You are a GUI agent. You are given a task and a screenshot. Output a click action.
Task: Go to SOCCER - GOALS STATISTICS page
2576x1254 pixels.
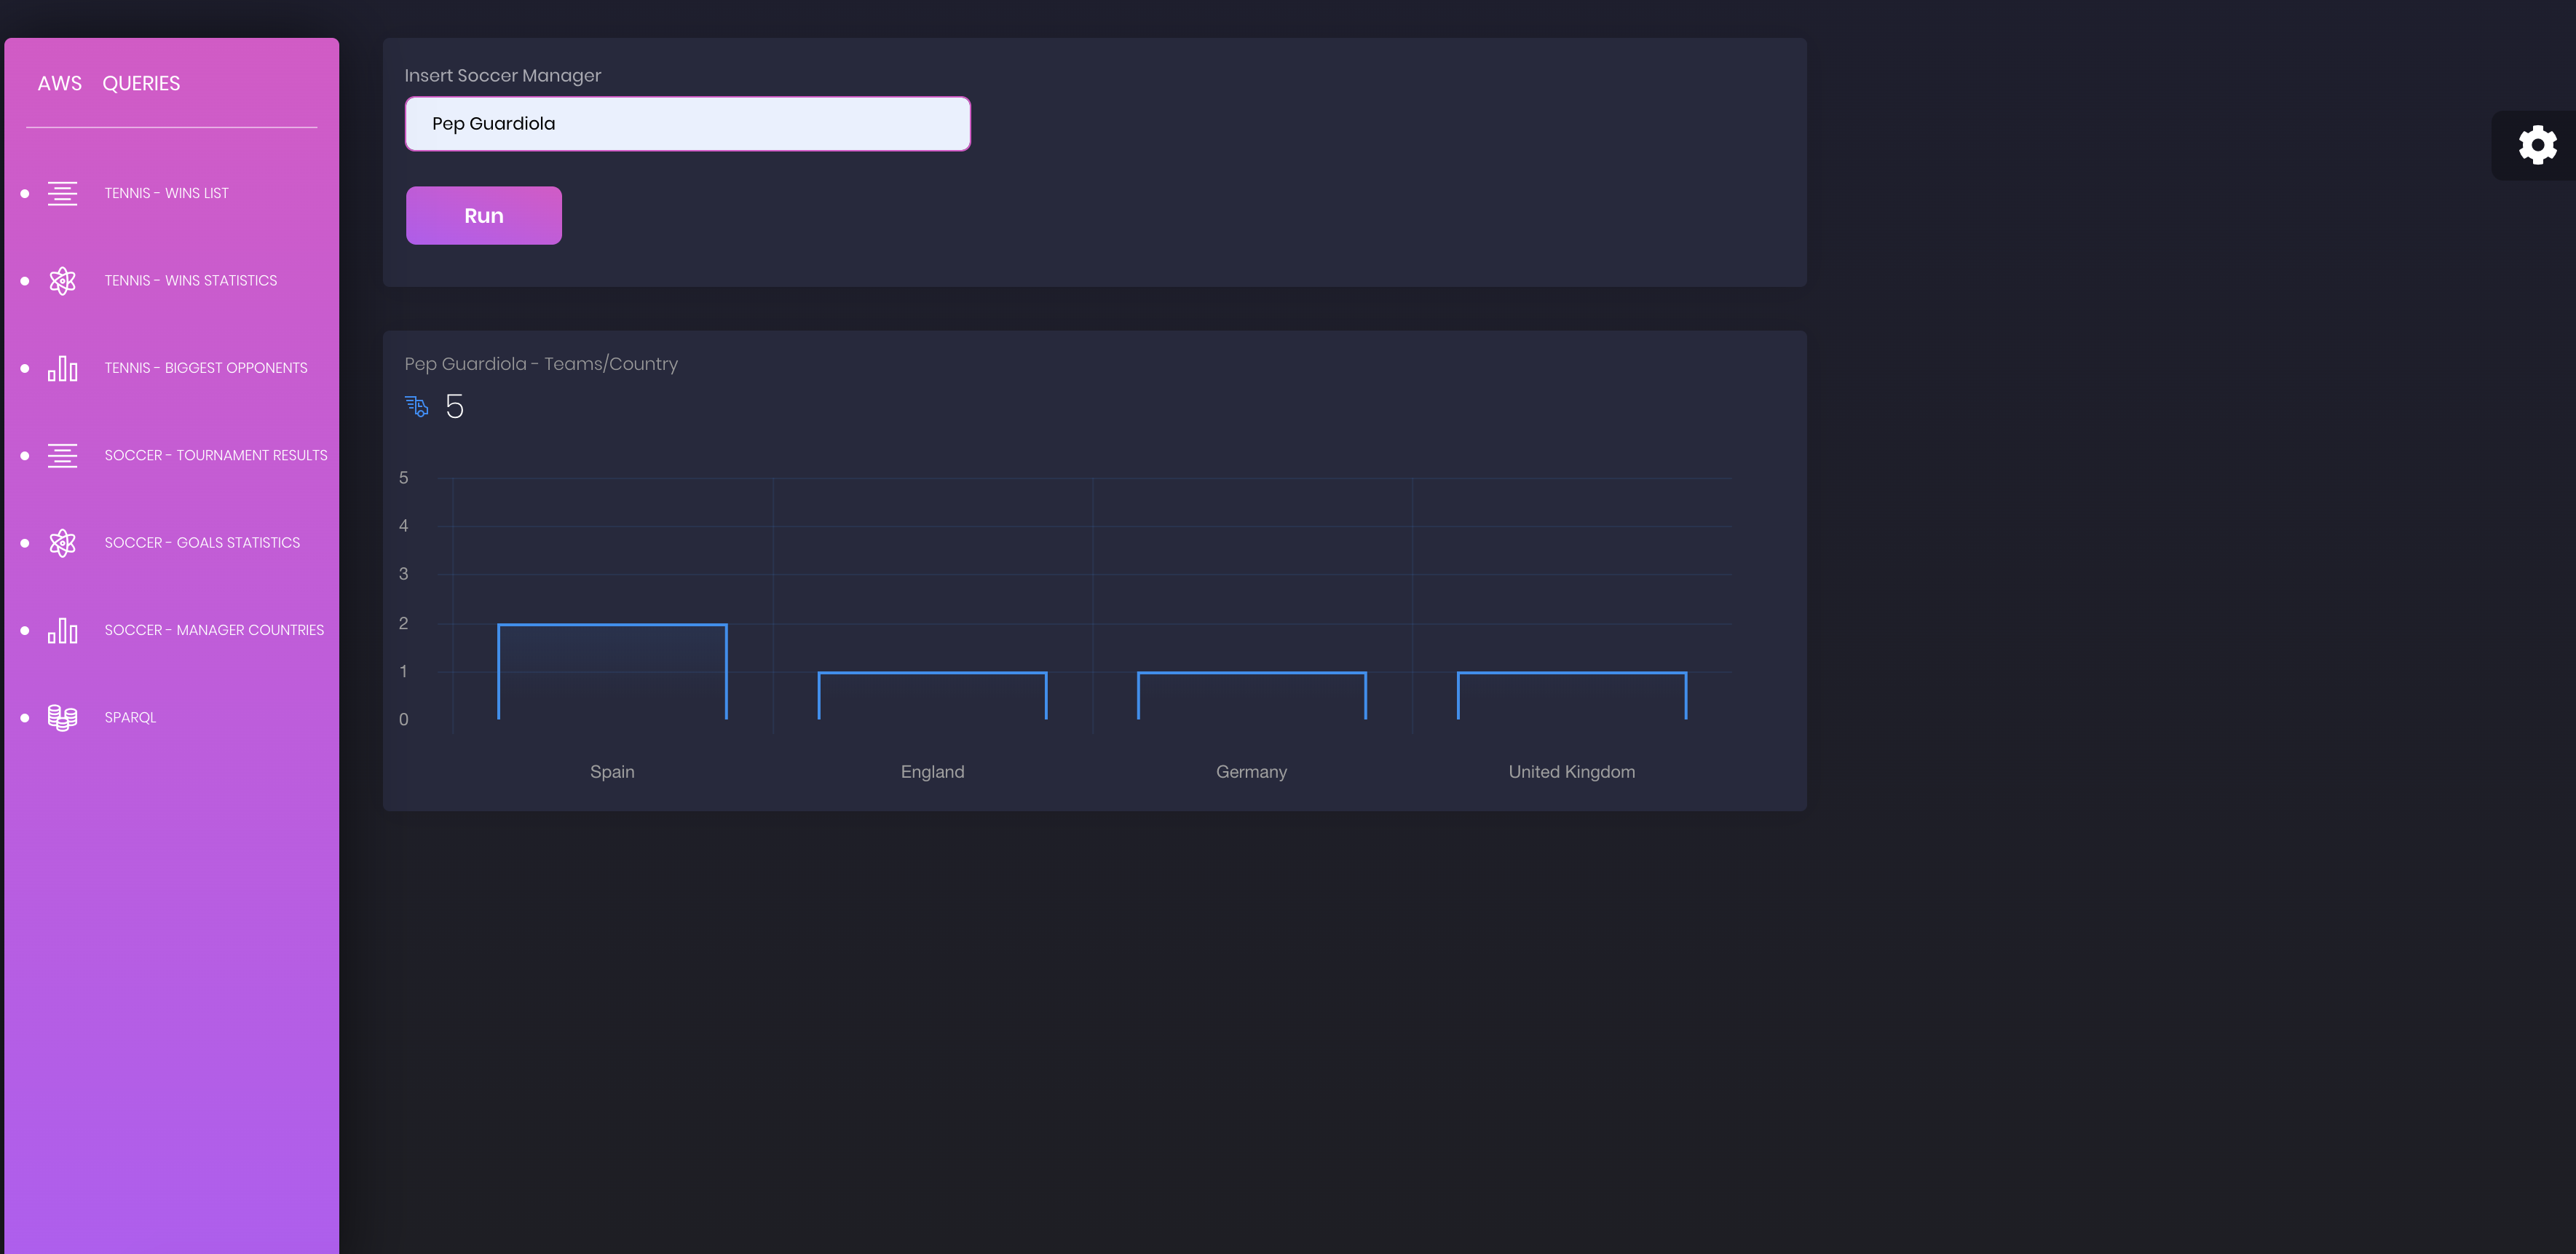pyautogui.click(x=202, y=543)
